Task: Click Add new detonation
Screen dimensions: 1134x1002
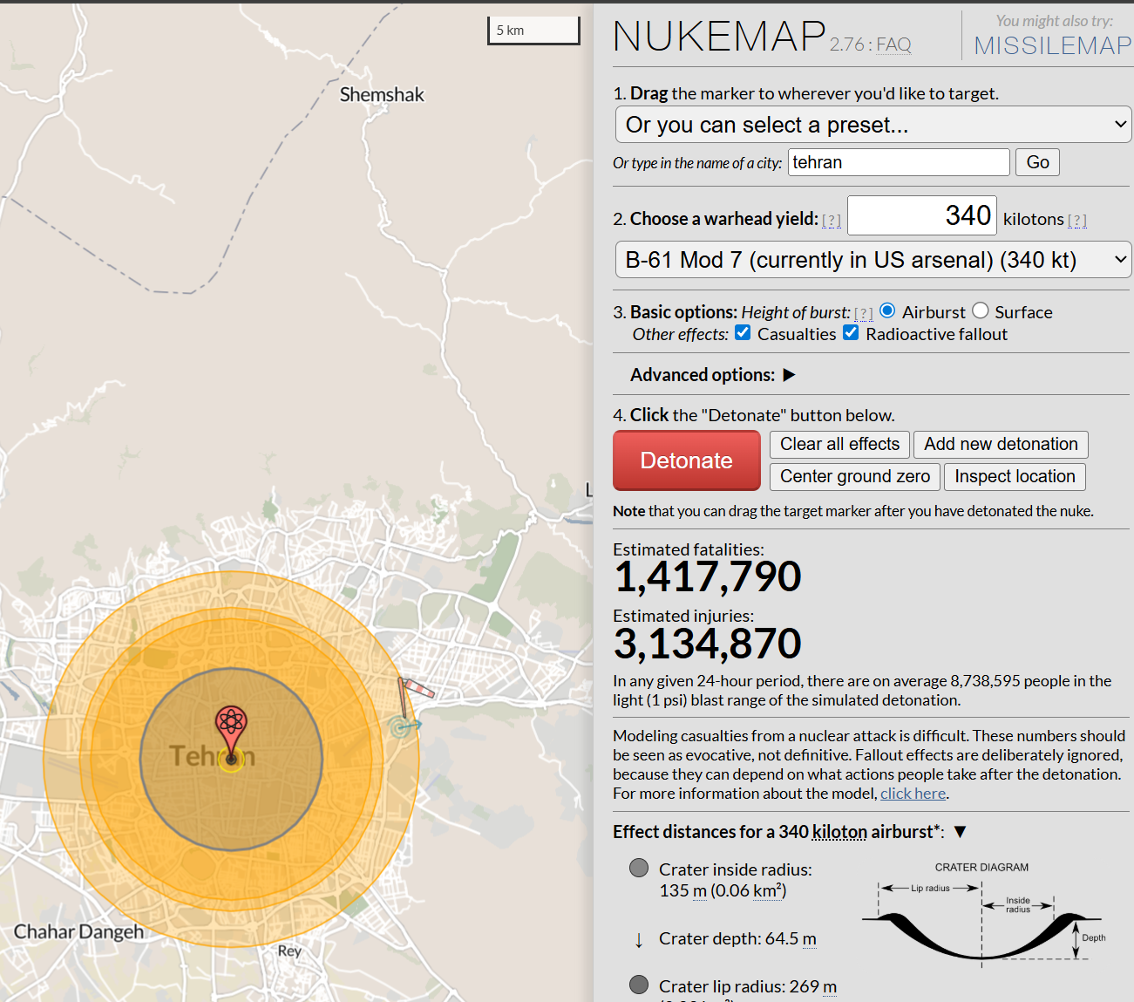Action: [x=1001, y=445]
